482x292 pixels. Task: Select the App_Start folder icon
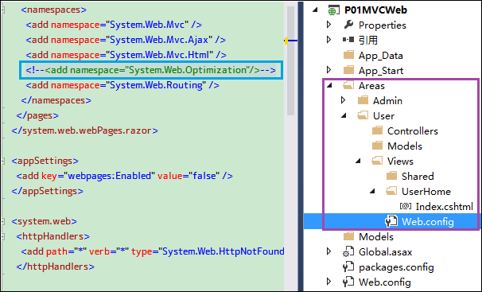[x=348, y=70]
